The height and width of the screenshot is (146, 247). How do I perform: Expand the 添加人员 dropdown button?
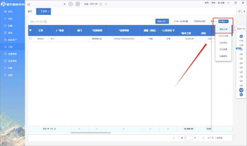[x=162, y=21]
